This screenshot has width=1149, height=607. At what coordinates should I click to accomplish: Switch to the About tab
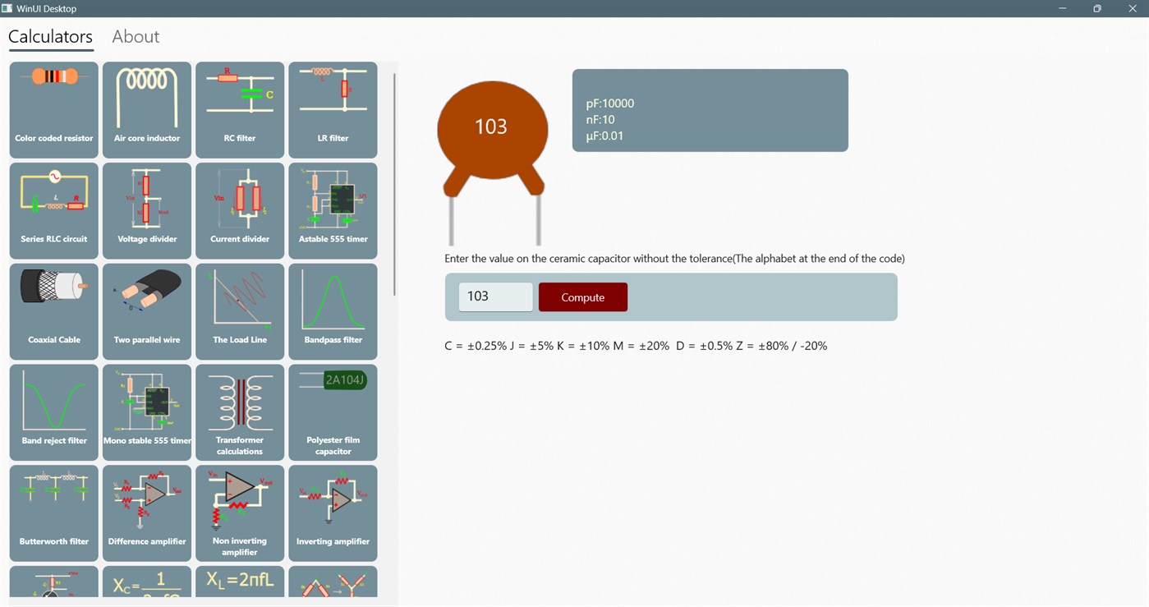coord(135,36)
